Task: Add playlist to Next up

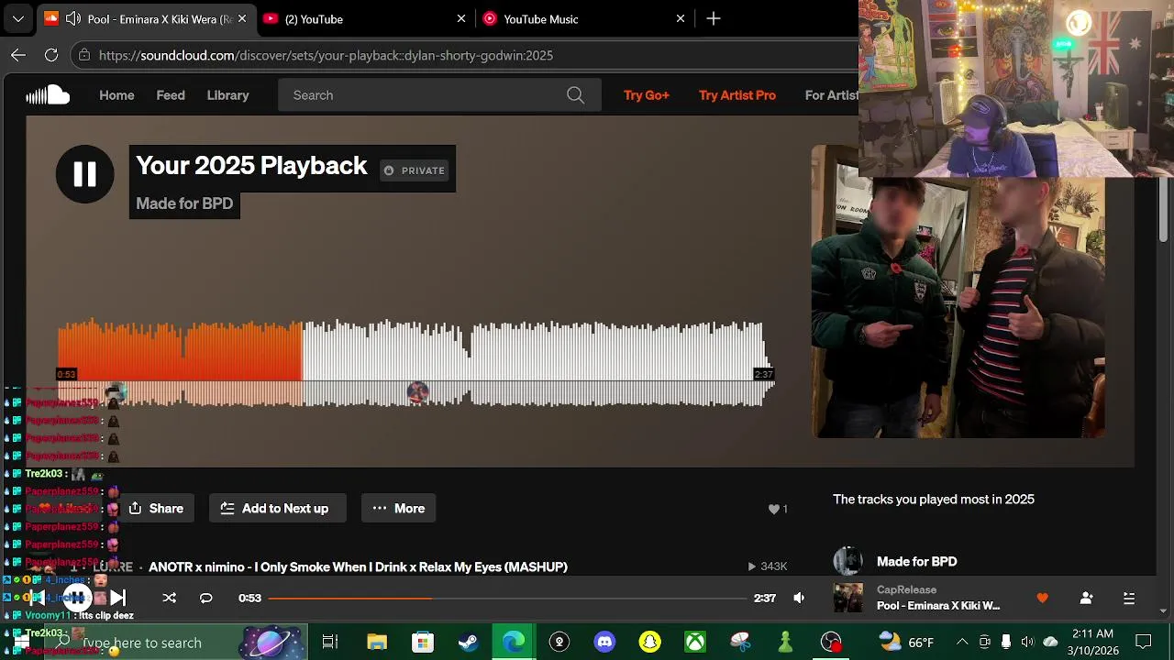Action: pos(277,508)
